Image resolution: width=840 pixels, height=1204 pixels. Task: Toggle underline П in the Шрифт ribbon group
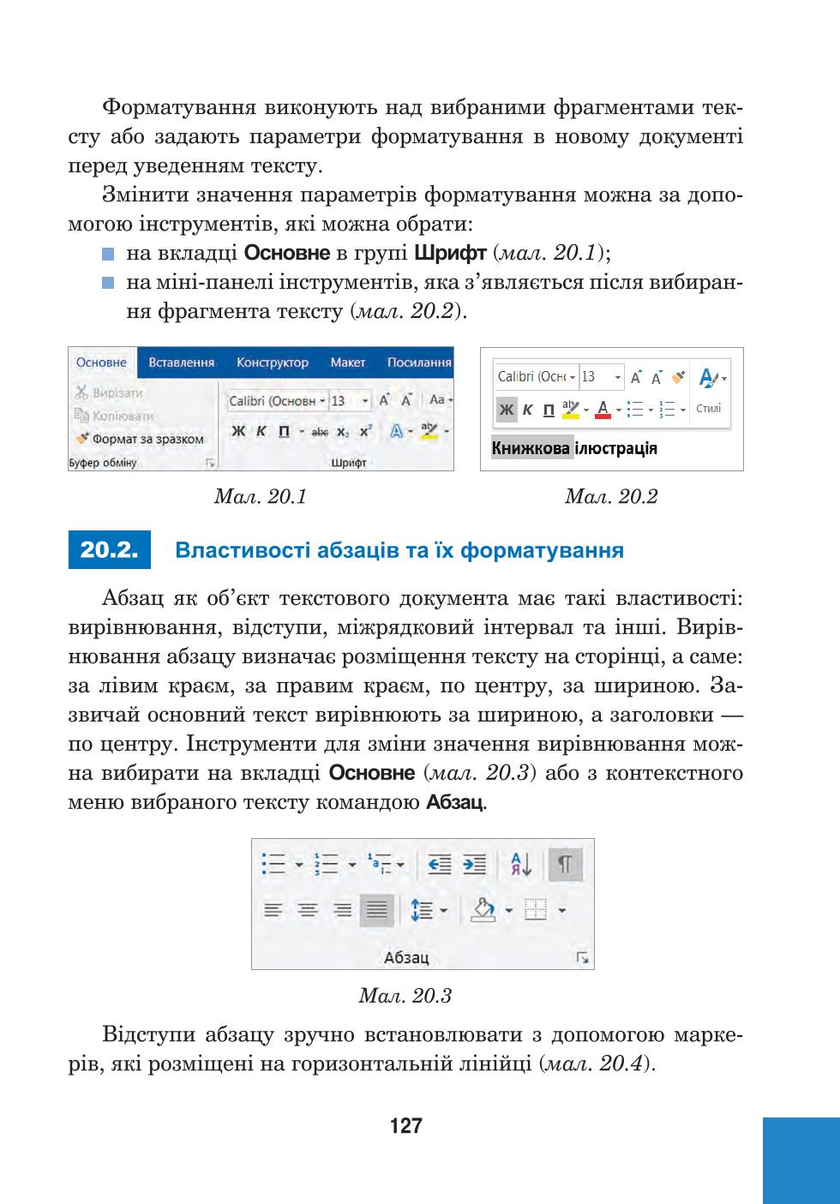[284, 431]
